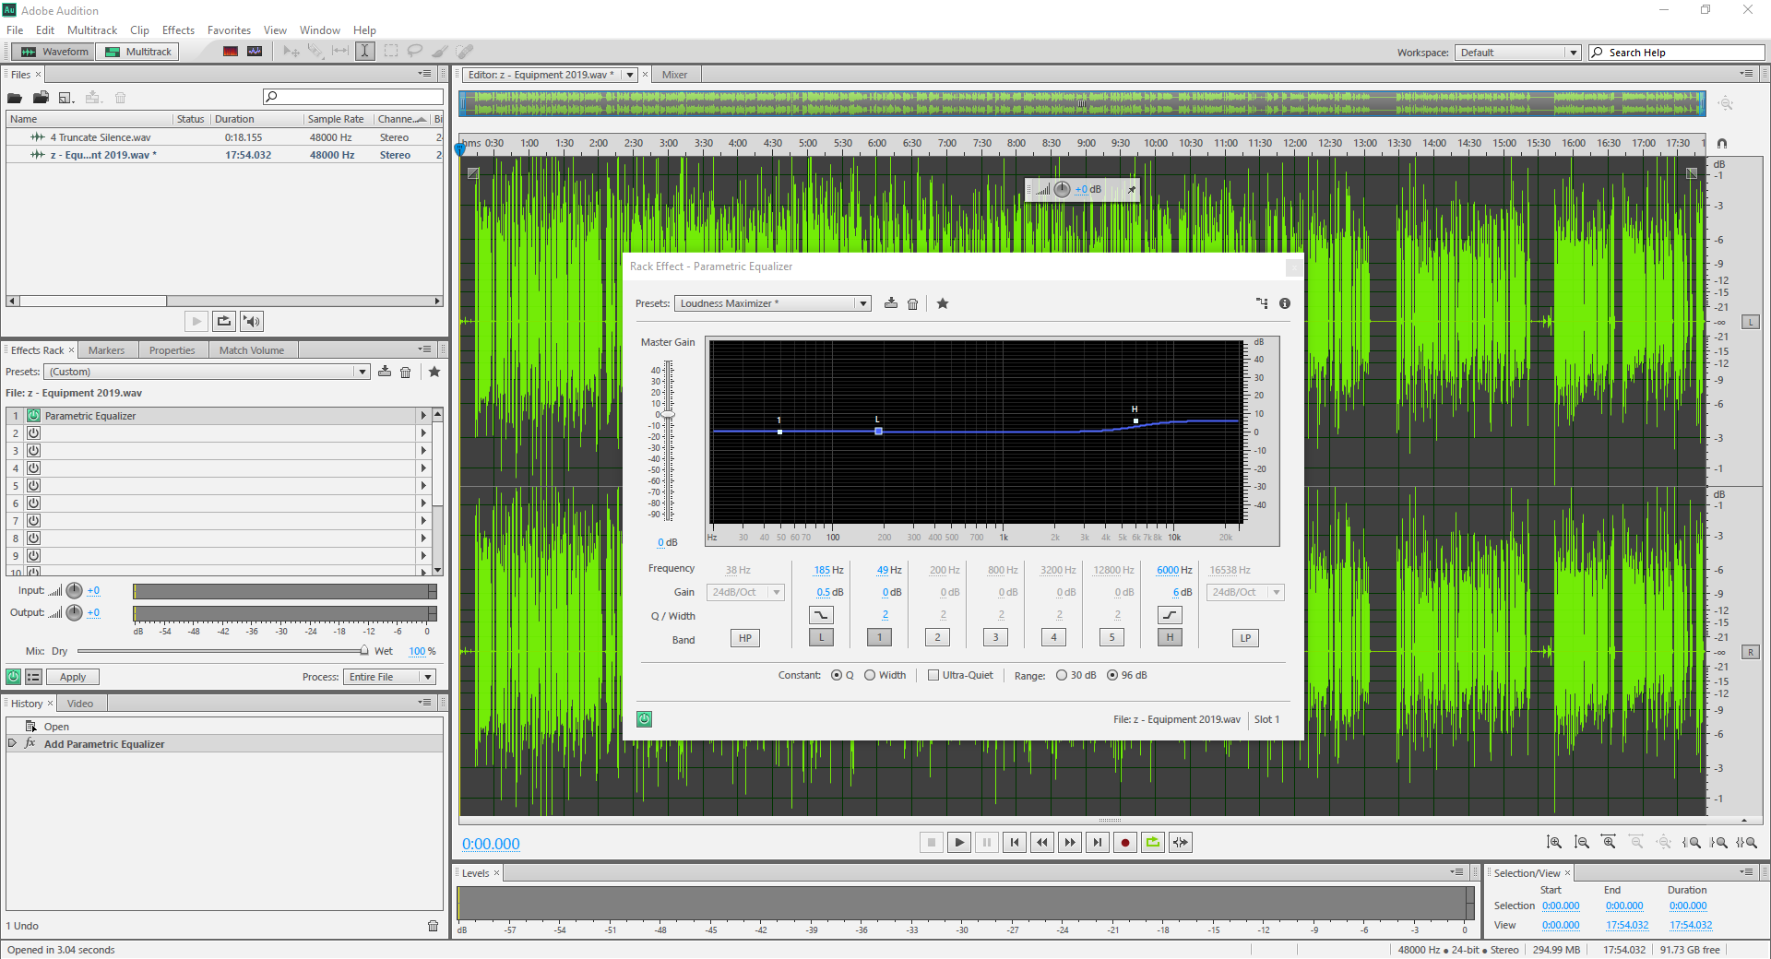Enable Ultra-Quiet checkbox

[x=933, y=675]
